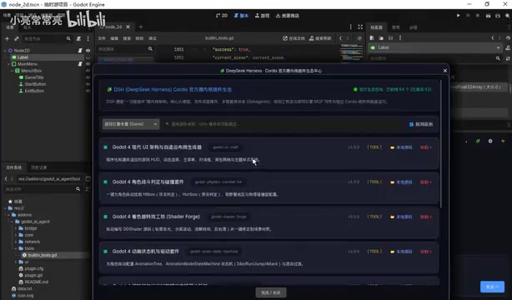Click the script editor code minimap
Screen dimensions: 512x300
click(x=351, y=52)
